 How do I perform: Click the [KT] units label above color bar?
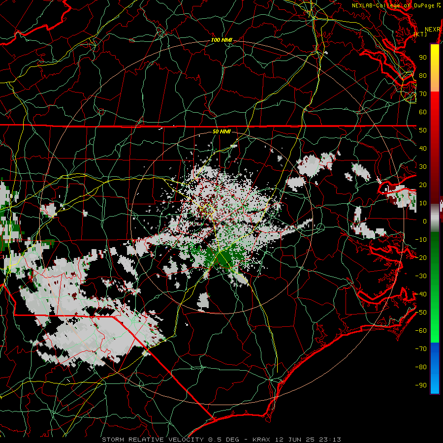tap(420, 34)
